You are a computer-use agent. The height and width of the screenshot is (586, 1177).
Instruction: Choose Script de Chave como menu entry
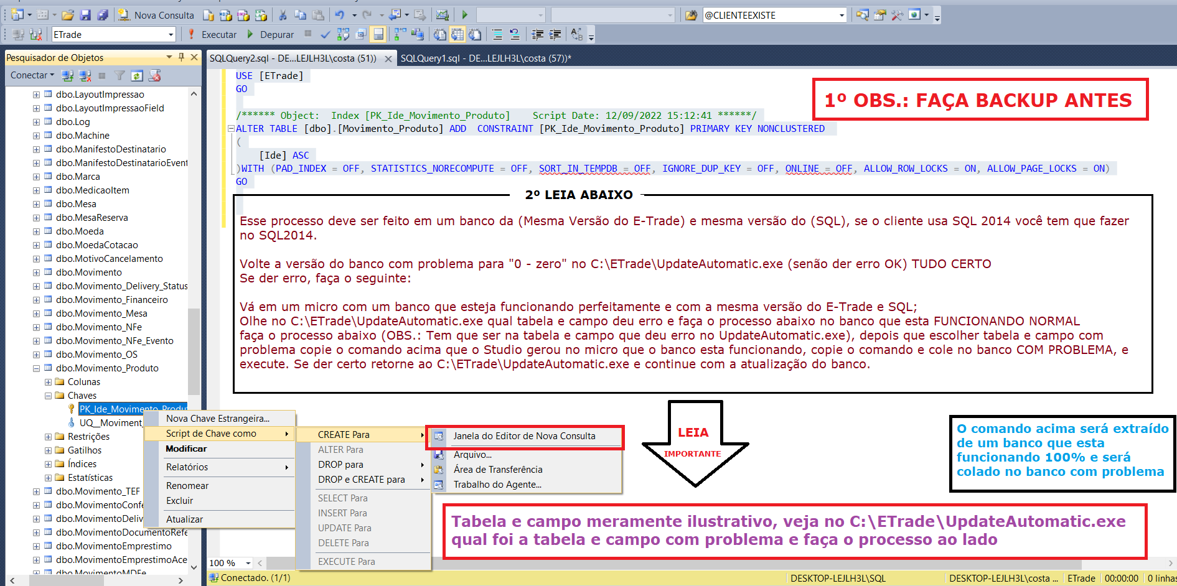click(219, 434)
